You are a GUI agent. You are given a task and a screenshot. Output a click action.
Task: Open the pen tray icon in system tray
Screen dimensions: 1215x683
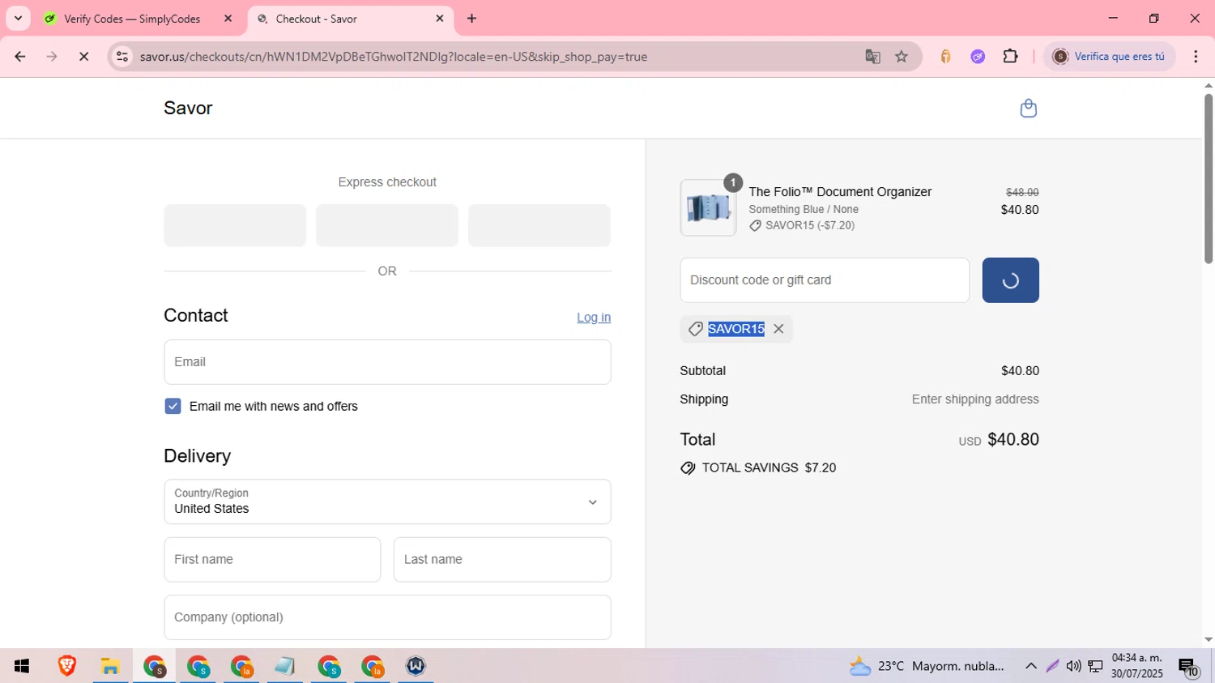coord(1052,666)
